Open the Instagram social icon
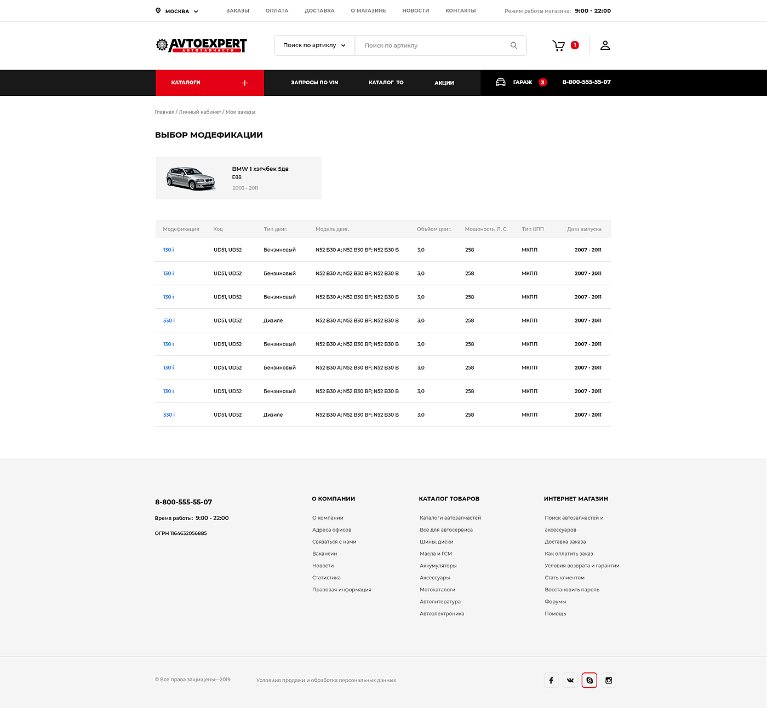 [x=609, y=680]
